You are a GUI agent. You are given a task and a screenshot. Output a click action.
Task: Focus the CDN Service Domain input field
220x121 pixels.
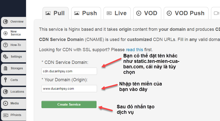point(69,71)
